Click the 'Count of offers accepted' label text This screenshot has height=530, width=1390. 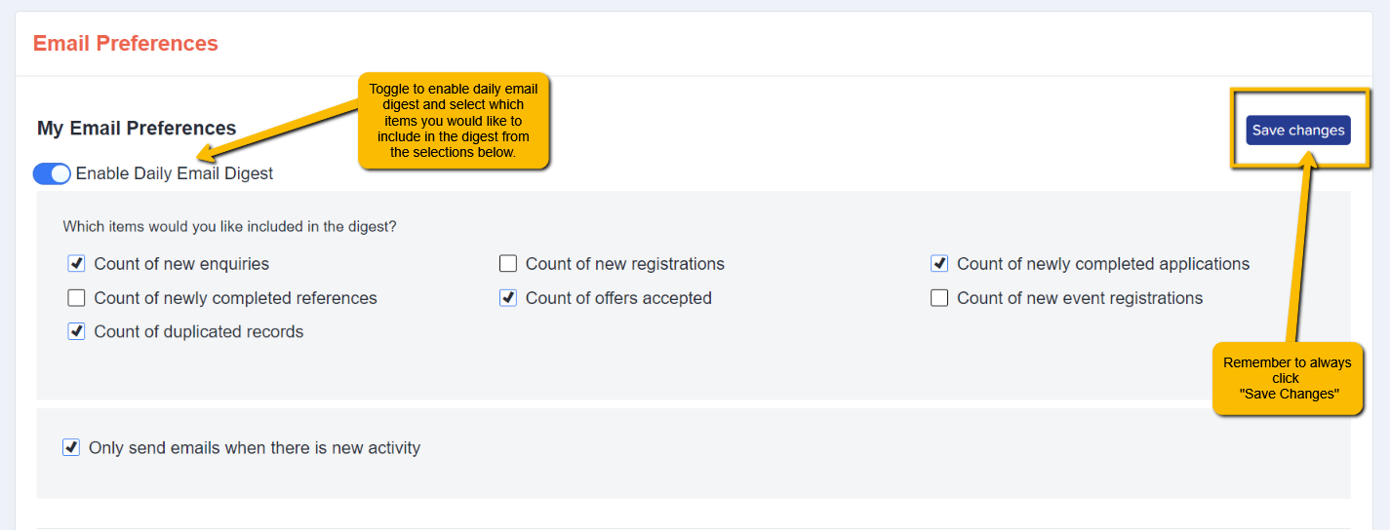coord(618,298)
